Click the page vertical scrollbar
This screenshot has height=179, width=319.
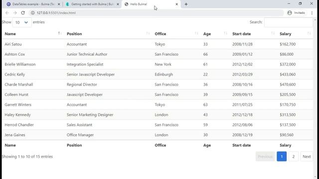coord(315,98)
